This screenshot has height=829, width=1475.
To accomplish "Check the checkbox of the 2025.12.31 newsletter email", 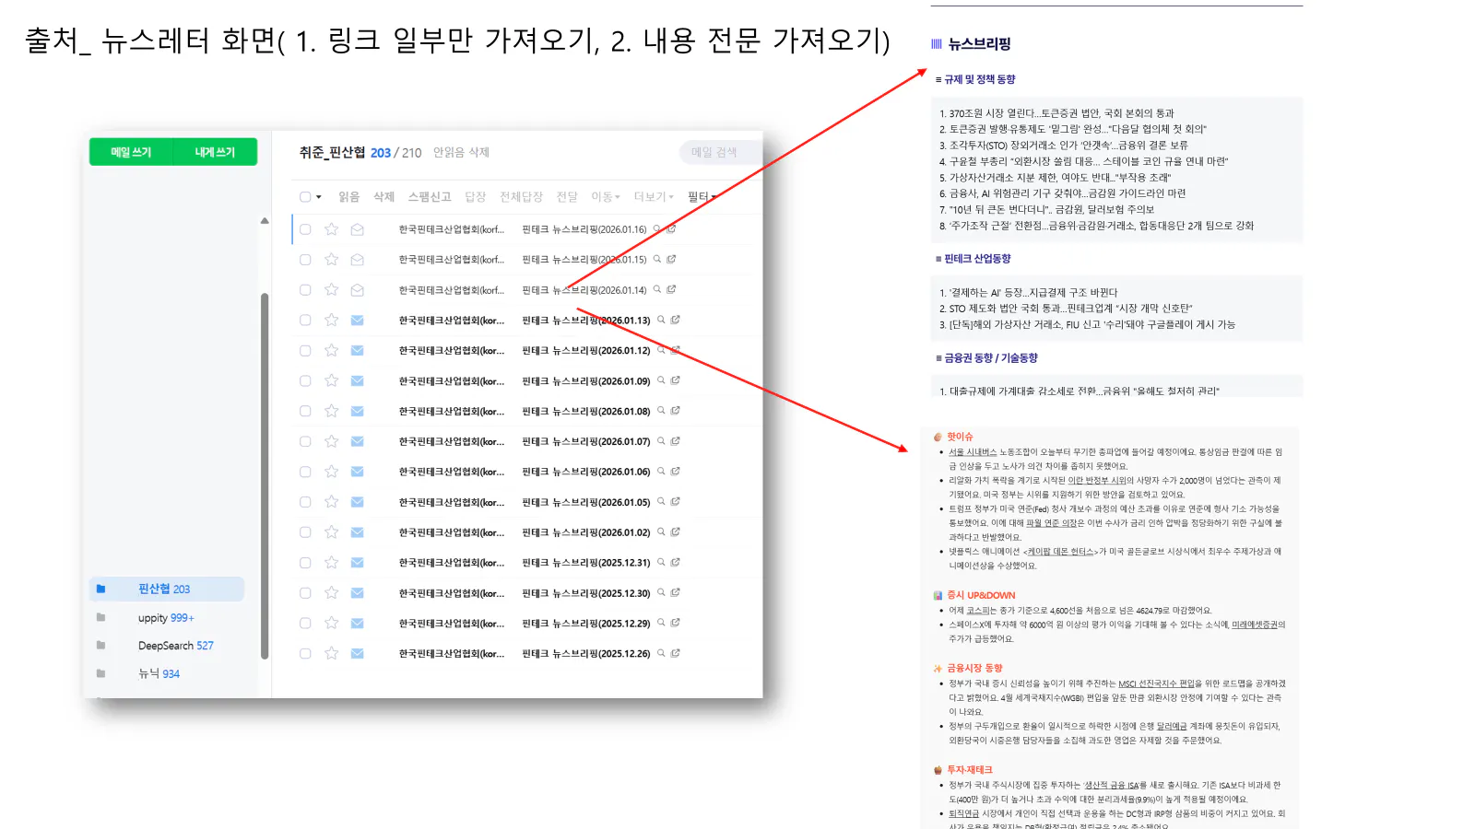I will [x=305, y=563].
